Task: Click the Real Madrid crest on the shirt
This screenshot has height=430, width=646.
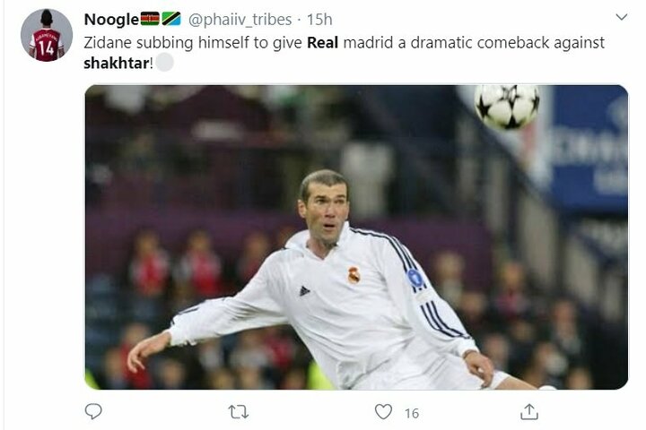Action: (354, 275)
